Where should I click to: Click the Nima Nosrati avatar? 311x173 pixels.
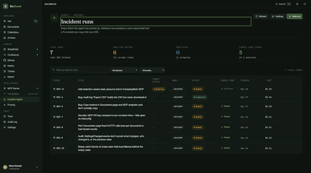coord(5,167)
